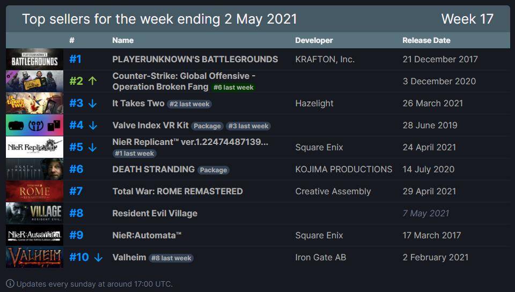The image size is (515, 292).
Task: Click the Package tag next to DEATH STRANDING
Action: (x=214, y=170)
